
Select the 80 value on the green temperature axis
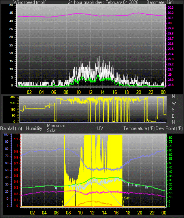(171, 138)
